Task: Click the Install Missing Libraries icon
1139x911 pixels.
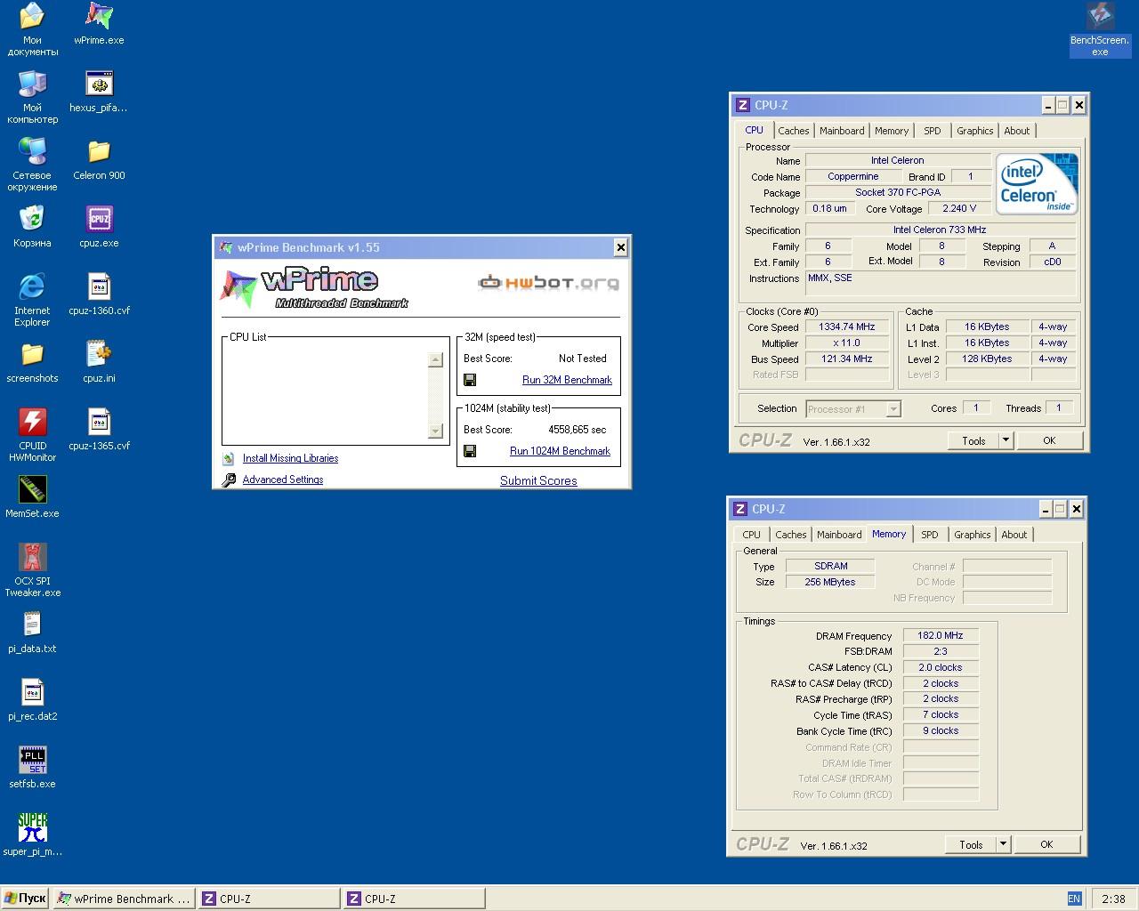Action: [229, 458]
